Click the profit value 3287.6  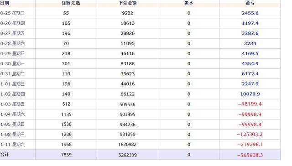[250, 33]
